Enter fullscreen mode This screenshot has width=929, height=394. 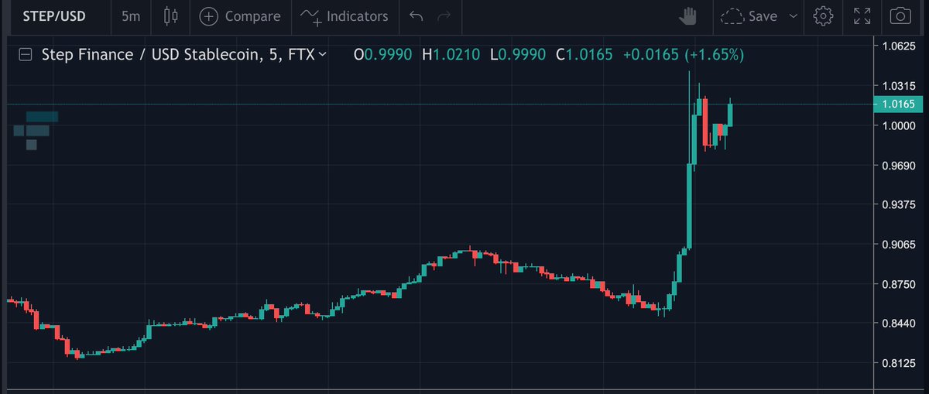(862, 15)
